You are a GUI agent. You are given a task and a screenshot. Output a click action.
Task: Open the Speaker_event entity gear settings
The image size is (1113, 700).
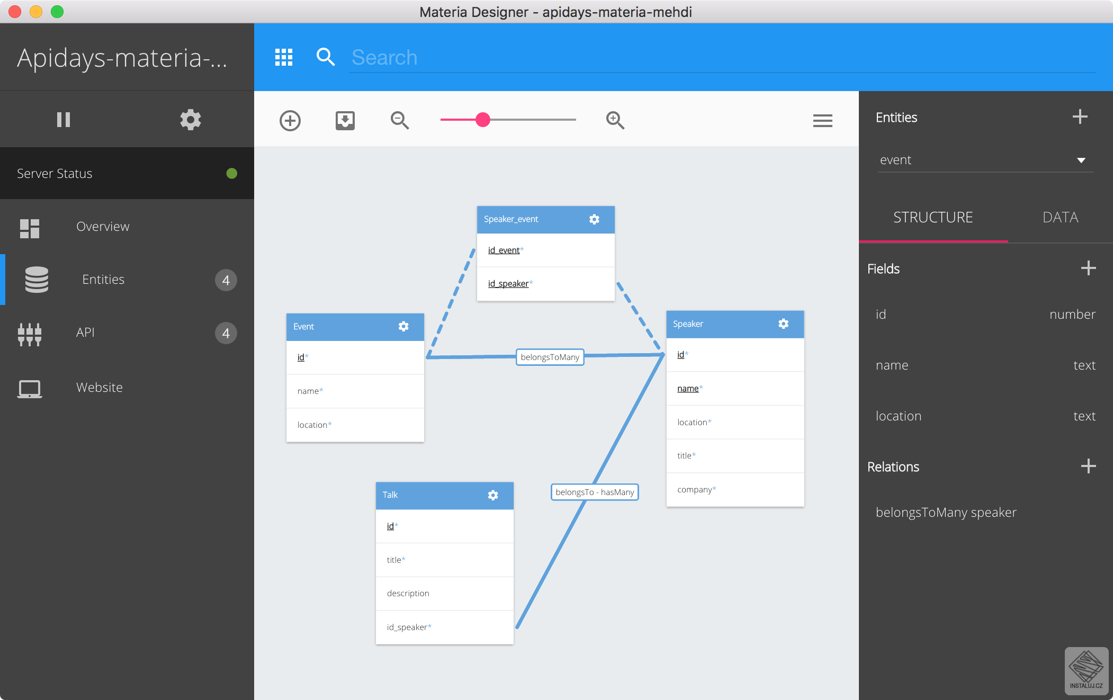[594, 219]
